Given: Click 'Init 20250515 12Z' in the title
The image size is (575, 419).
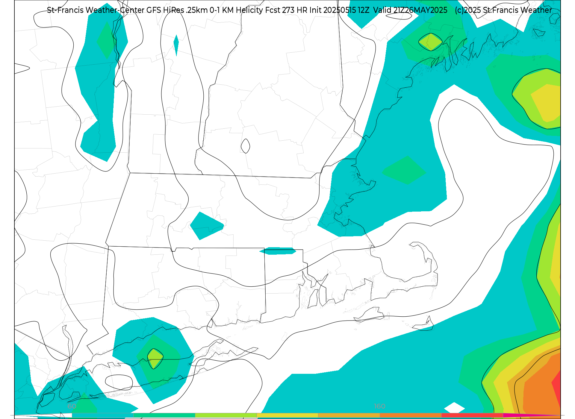Looking at the screenshot, I should tap(340, 10).
